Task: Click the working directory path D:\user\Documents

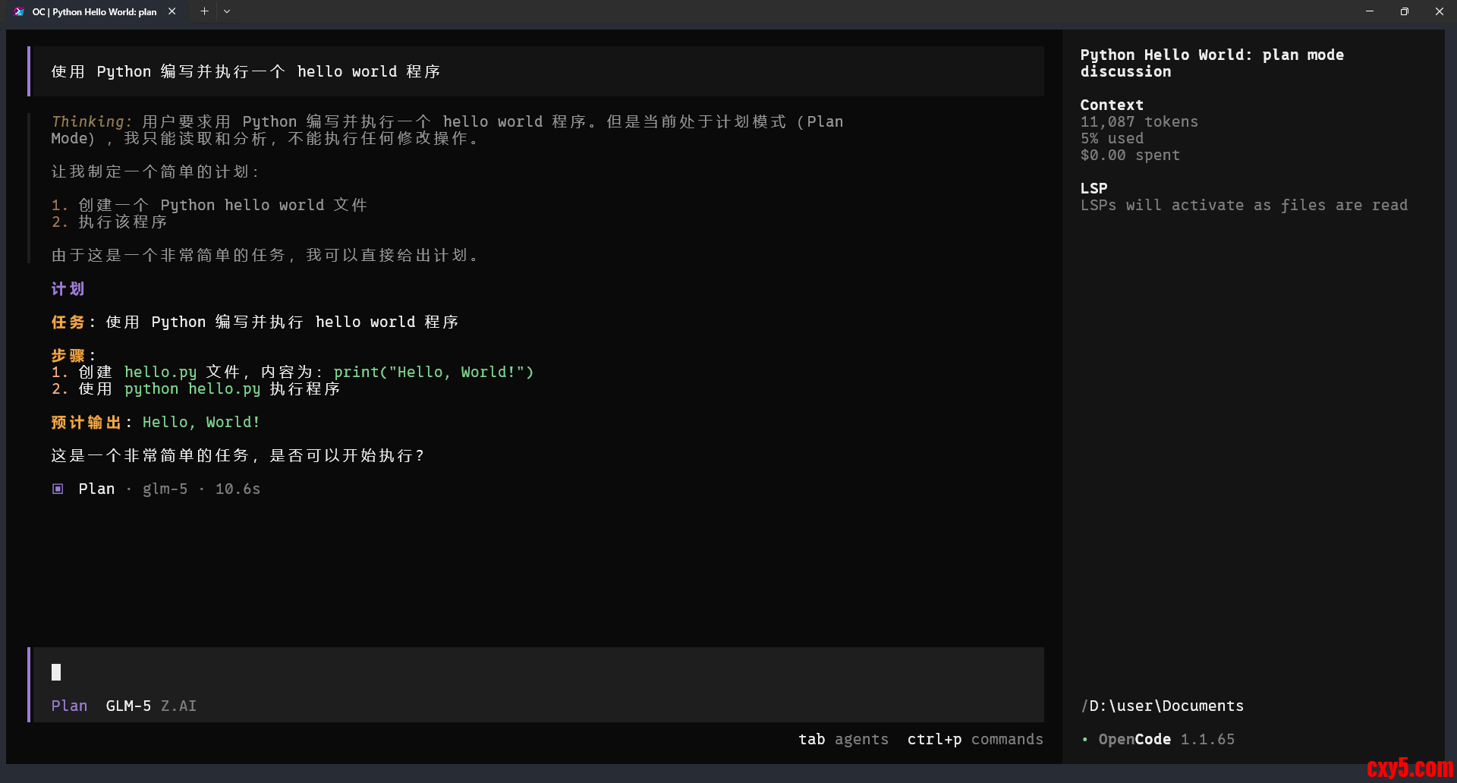Action: click(1162, 706)
